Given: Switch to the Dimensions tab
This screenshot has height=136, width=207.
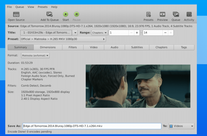Looking at the screenshot, I should tap(48, 47).
